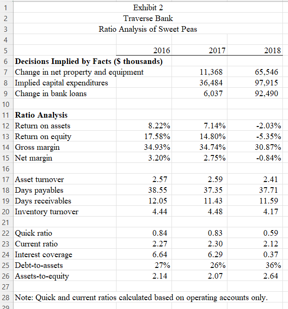288x309 pixels.
Task: Click the -2.03% return on assets cell
Action: [x=255, y=126]
